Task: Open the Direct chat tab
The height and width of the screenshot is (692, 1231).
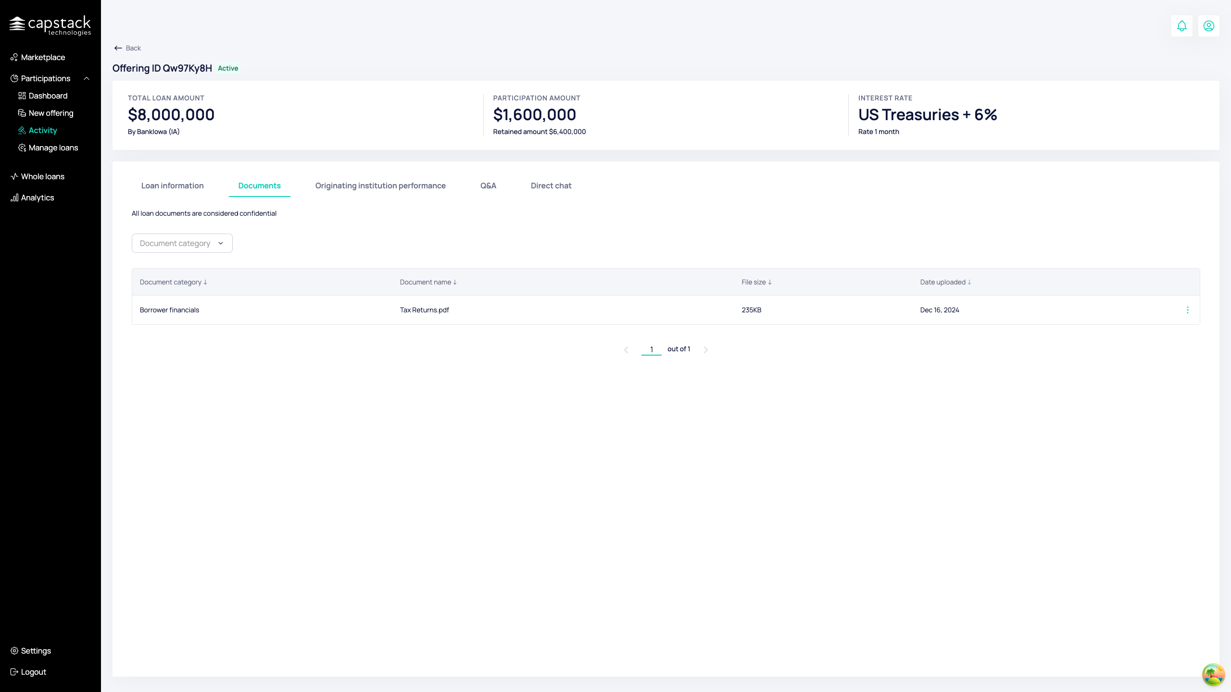Action: 551,185
